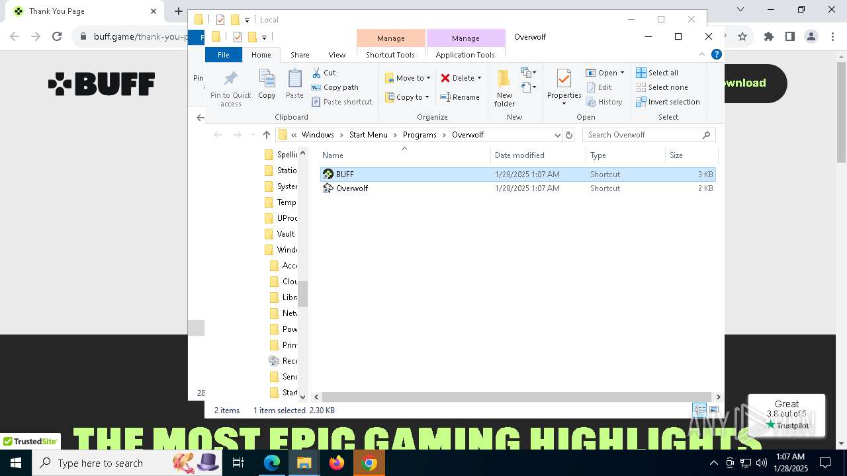Click the BUFF logo on webpage
Viewport: 847px width, 476px height.
(x=101, y=84)
